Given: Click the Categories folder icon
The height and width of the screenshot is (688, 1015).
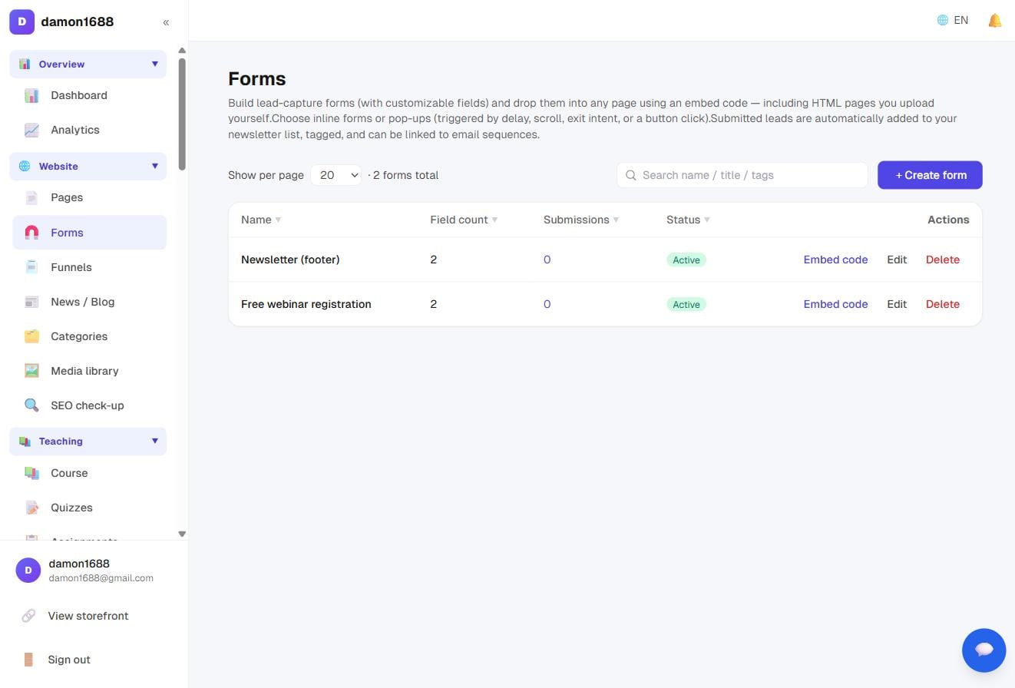Looking at the screenshot, I should click(31, 336).
